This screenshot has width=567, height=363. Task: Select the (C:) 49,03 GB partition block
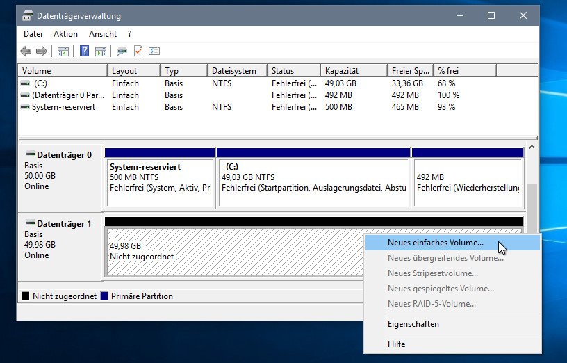(x=313, y=178)
